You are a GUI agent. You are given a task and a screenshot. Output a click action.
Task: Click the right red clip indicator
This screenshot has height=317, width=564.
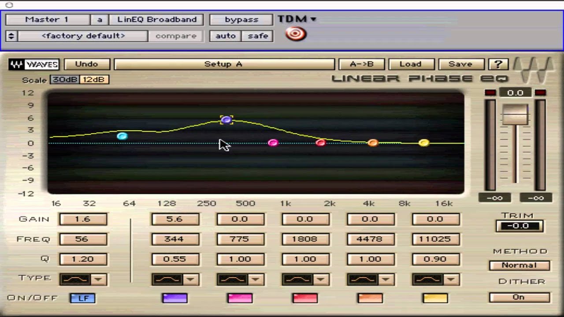click(x=541, y=92)
